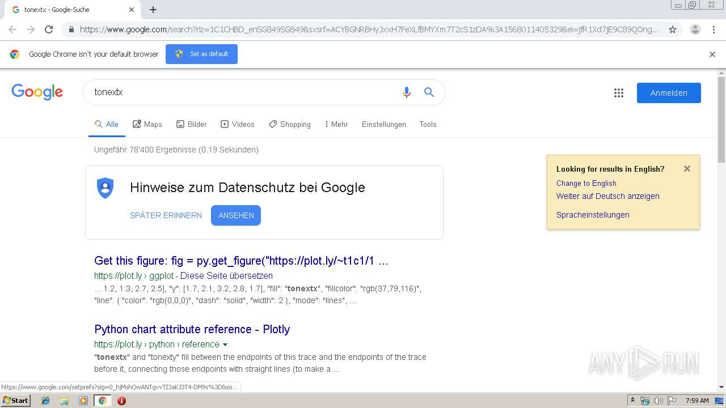Viewport: 726px width, 408px height.
Task: Click the Google logo
Action: click(x=37, y=92)
